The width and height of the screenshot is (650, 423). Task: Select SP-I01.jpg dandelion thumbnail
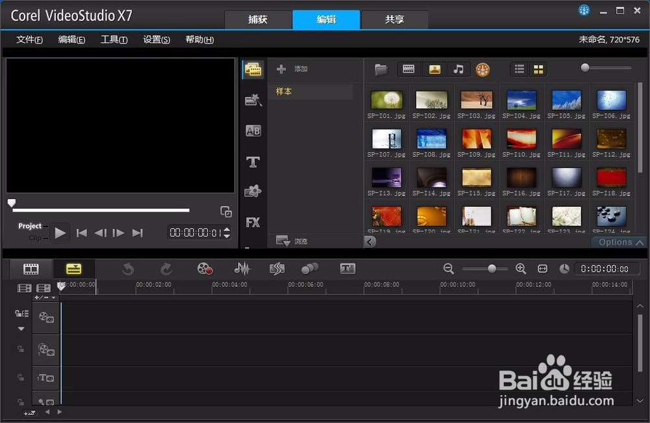[x=386, y=100]
